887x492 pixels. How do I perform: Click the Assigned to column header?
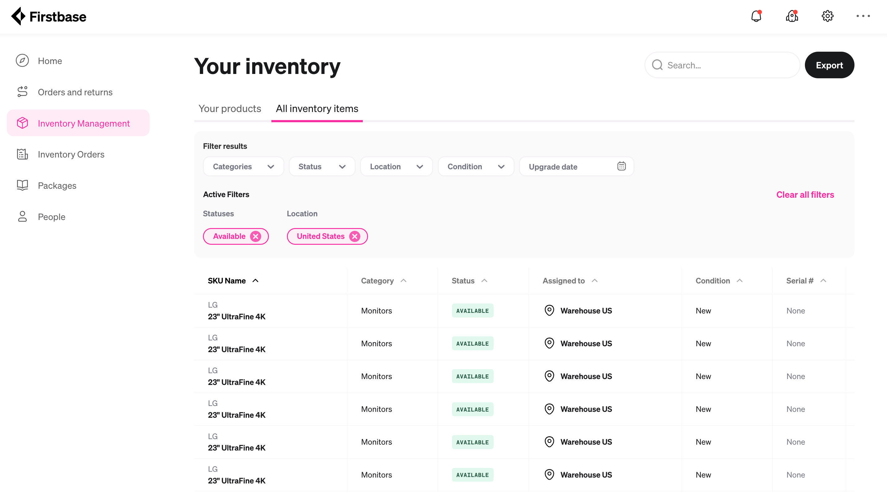(563, 281)
